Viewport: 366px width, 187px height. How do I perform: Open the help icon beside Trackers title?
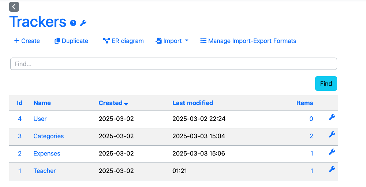pyautogui.click(x=73, y=23)
